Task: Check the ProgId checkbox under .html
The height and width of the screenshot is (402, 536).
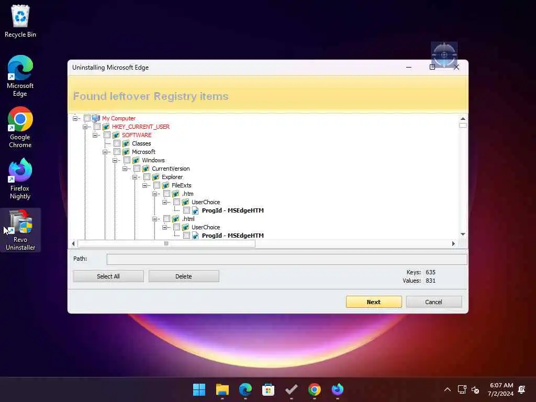Action: tap(186, 236)
